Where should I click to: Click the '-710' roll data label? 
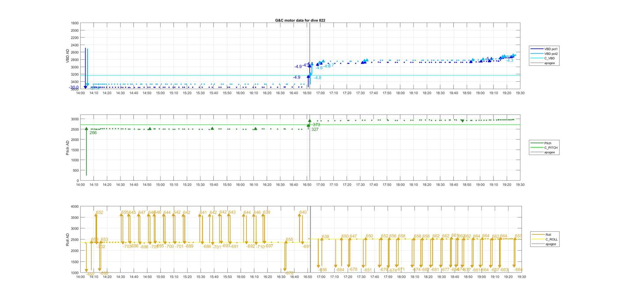click(260, 247)
